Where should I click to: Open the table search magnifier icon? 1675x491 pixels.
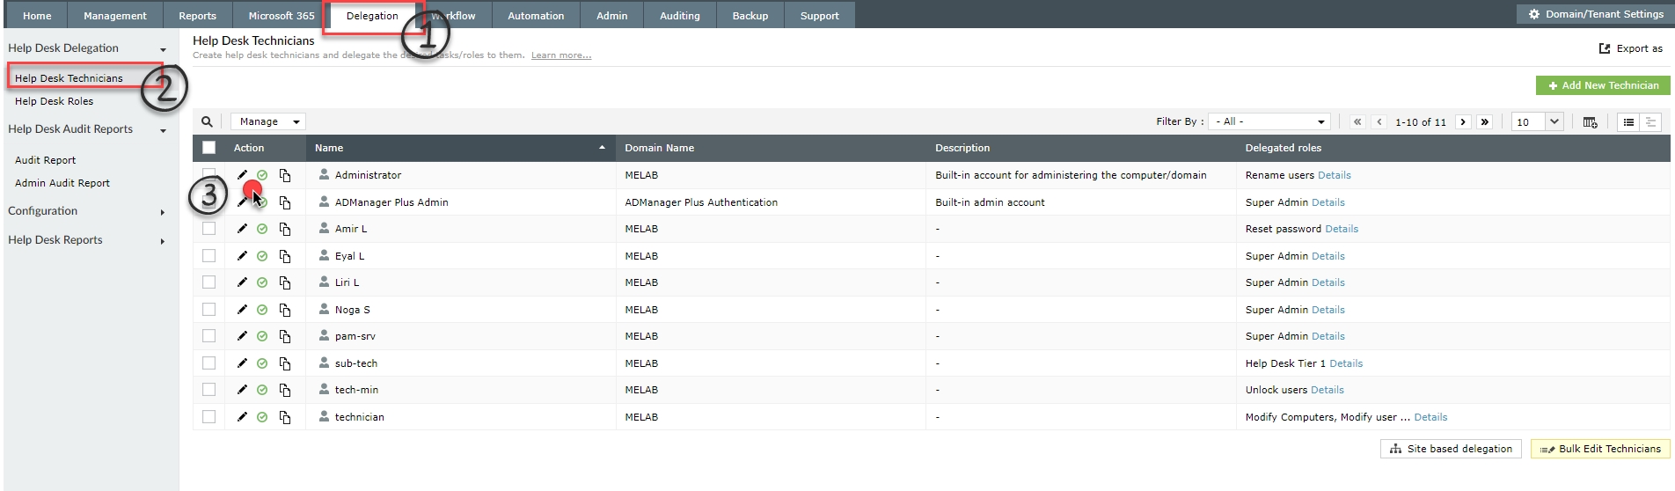207,121
